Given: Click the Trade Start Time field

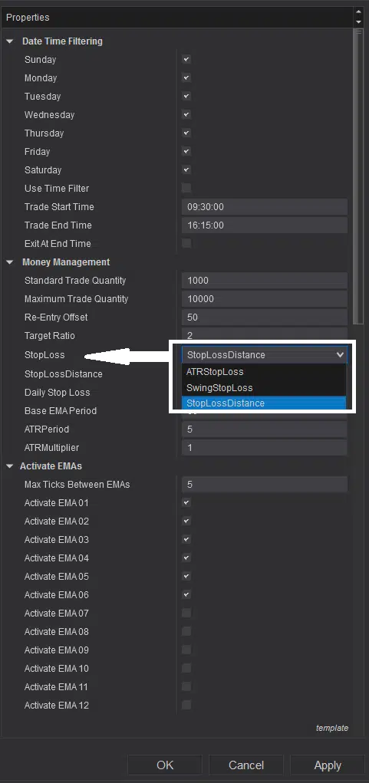Looking at the screenshot, I should click(x=264, y=207).
